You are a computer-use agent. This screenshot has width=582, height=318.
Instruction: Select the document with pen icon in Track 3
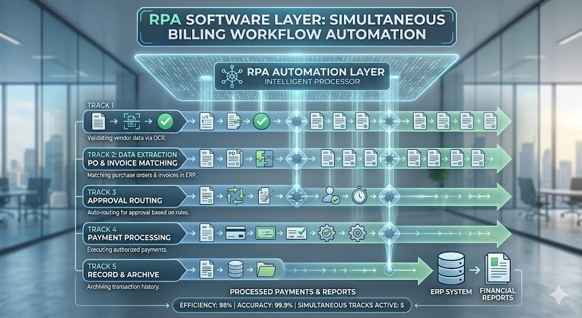click(266, 195)
